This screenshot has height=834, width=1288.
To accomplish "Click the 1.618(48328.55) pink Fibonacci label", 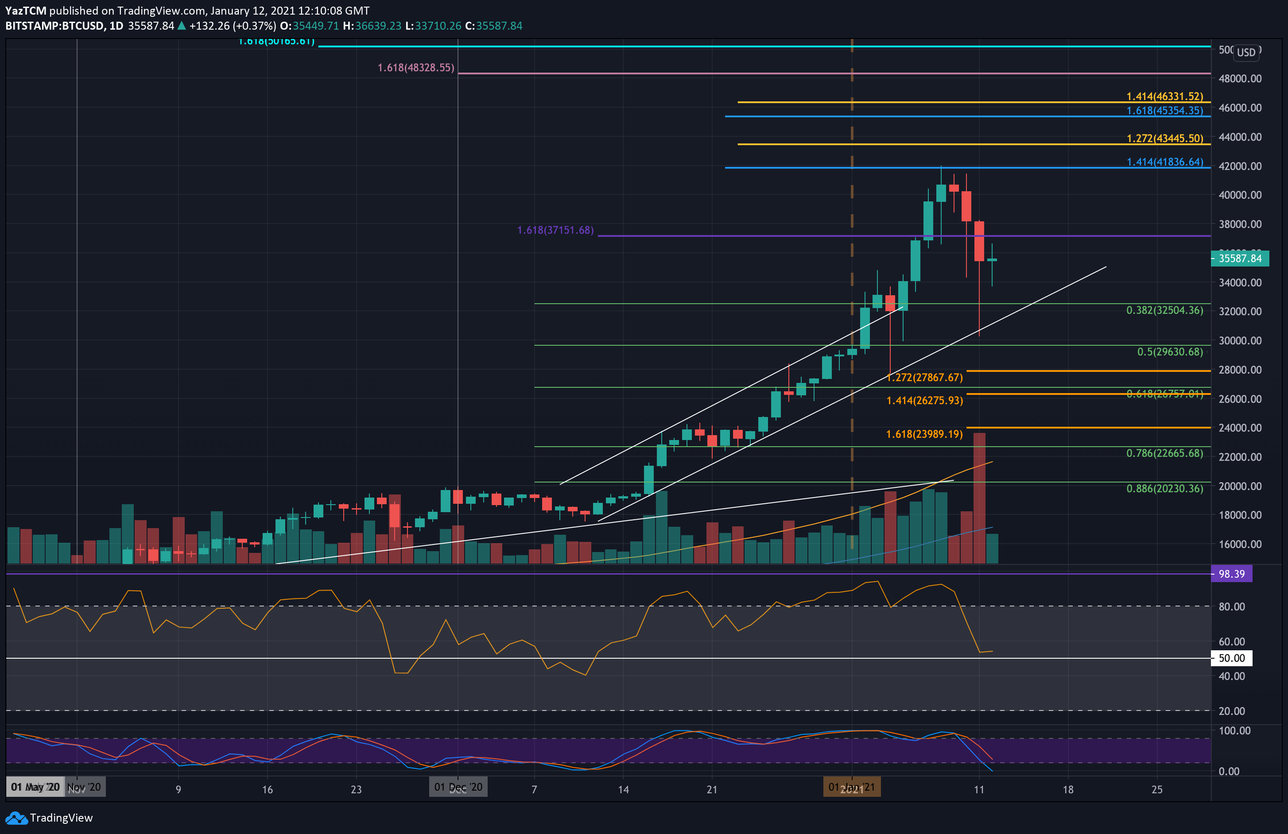I will [x=415, y=68].
